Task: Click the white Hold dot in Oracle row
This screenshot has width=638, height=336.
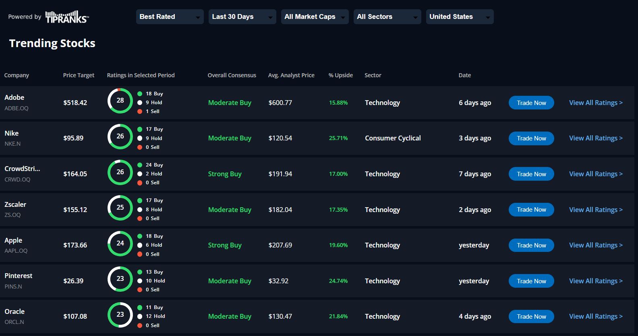Action: (140, 316)
